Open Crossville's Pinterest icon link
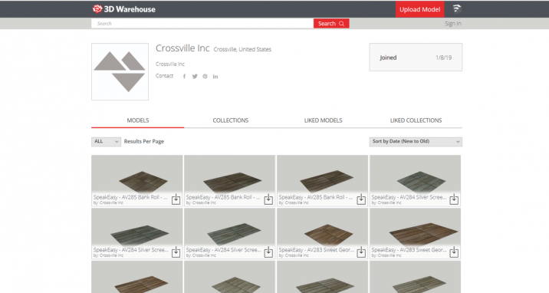This screenshot has width=549, height=293. pyautogui.click(x=205, y=76)
